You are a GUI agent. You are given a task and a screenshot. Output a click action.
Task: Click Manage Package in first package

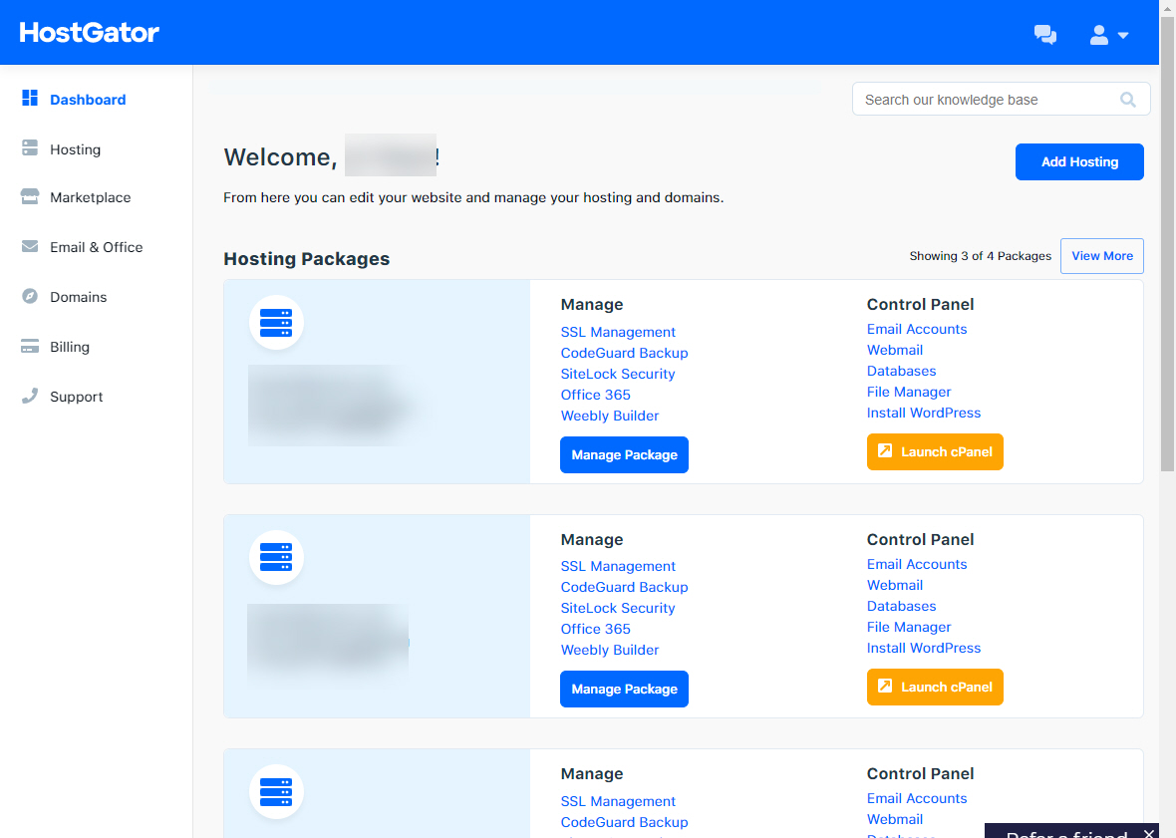point(624,455)
